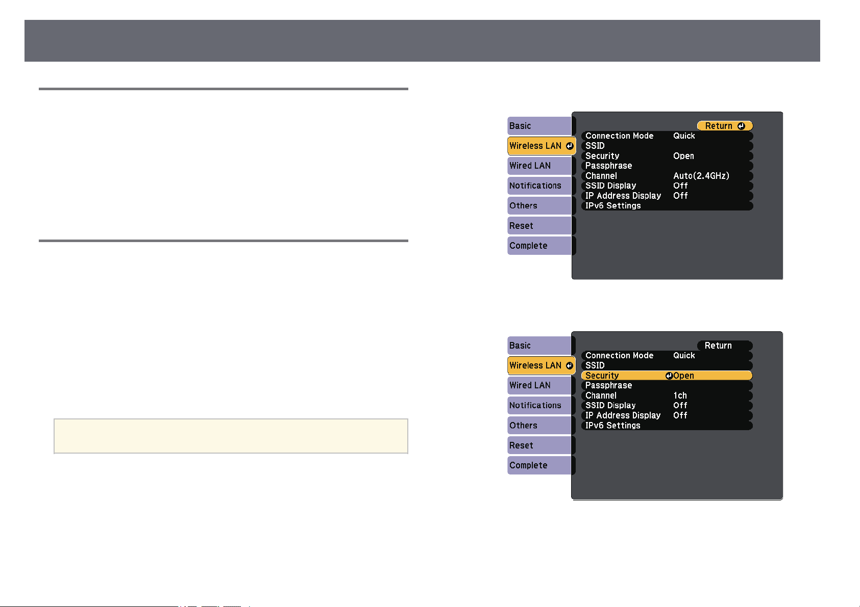Choose Reset tab in menu with highlighted Security
Screen dimensions: 860x607
point(539,445)
